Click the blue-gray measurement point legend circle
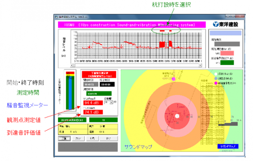 216,79
